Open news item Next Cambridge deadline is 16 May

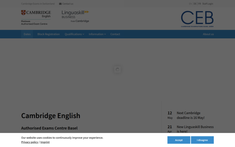tap(191, 115)
